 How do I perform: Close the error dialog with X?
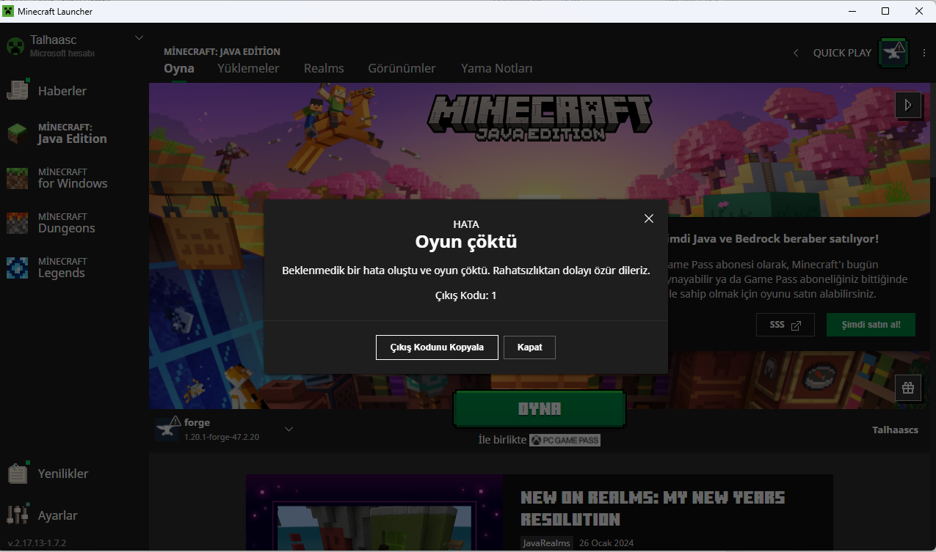[649, 218]
